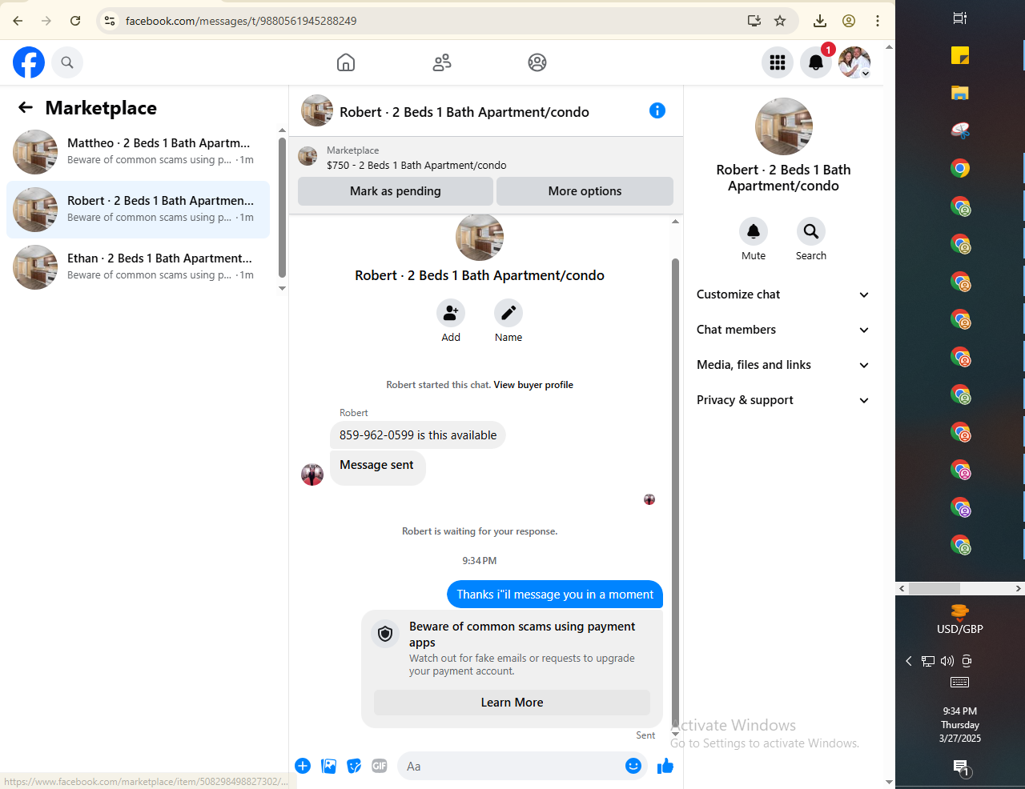Open Learn More about payment scams
The height and width of the screenshot is (789, 1025).
(512, 703)
